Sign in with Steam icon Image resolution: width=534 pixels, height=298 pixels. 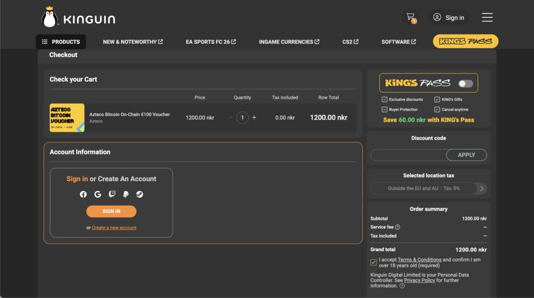[x=140, y=194]
